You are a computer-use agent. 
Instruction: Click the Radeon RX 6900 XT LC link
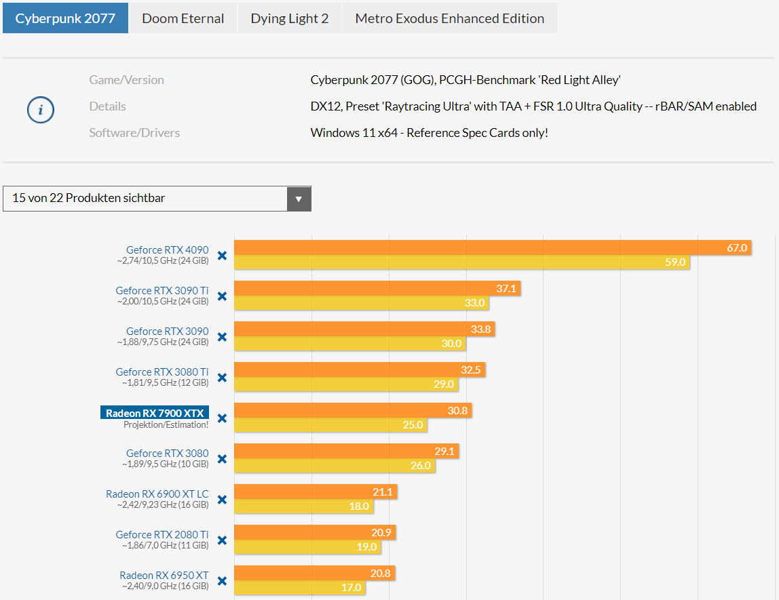click(x=157, y=494)
